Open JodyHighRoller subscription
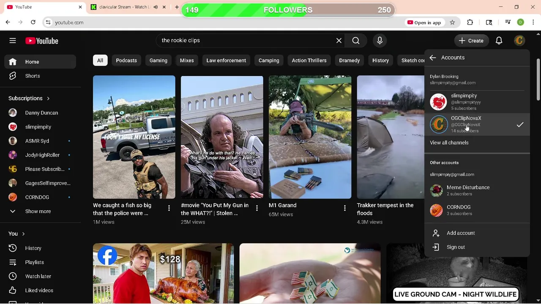 click(41, 155)
